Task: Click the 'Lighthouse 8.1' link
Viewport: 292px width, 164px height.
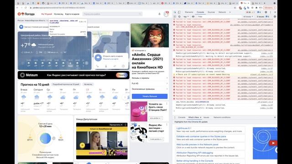Action: [184, 128]
